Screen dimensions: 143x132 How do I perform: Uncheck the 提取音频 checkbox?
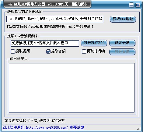[48, 52]
